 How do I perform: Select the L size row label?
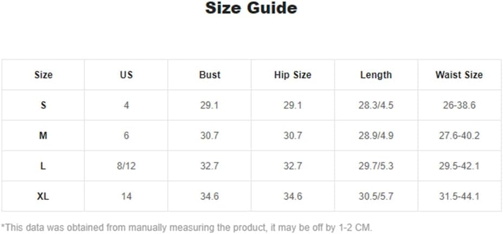coord(43,166)
